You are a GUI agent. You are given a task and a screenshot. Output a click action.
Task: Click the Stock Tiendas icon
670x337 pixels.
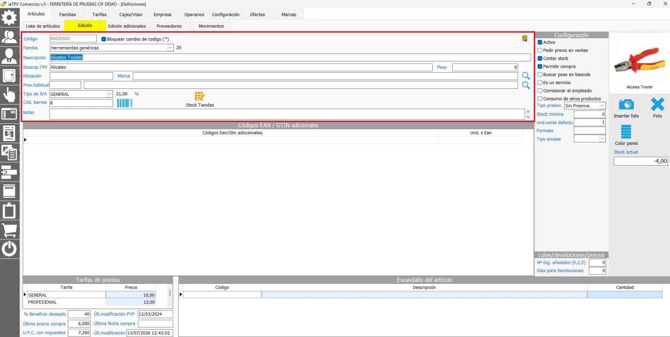pyautogui.click(x=200, y=97)
